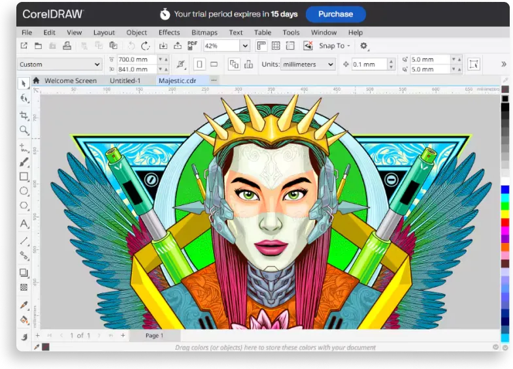This screenshot has height=369, width=513.
Task: Select the Transparency checkerboard tool
Action: click(24, 287)
